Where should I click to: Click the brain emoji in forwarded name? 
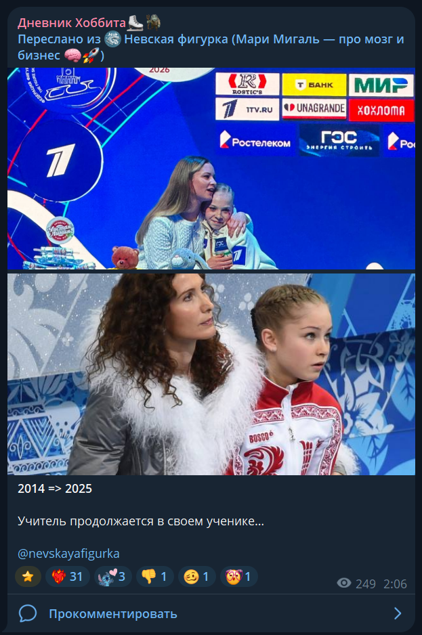(72, 56)
